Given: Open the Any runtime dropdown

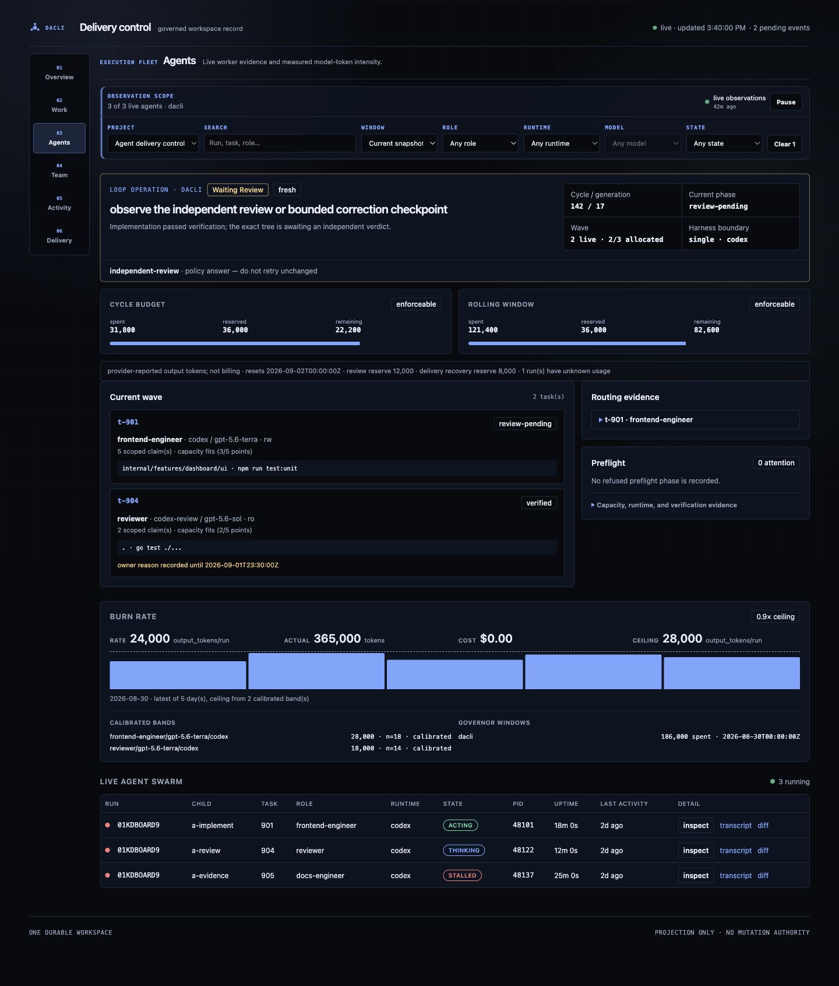Looking at the screenshot, I should coord(562,143).
